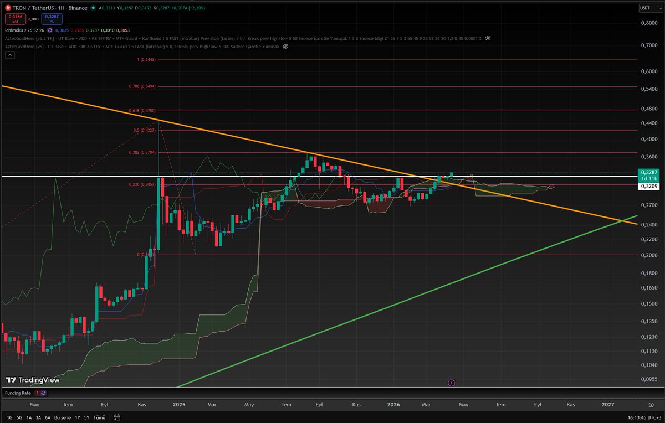Click the Funding Rate purple refresh icon

(43, 393)
